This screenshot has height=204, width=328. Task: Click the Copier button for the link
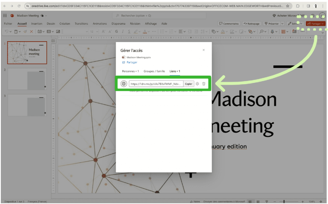coord(189,84)
